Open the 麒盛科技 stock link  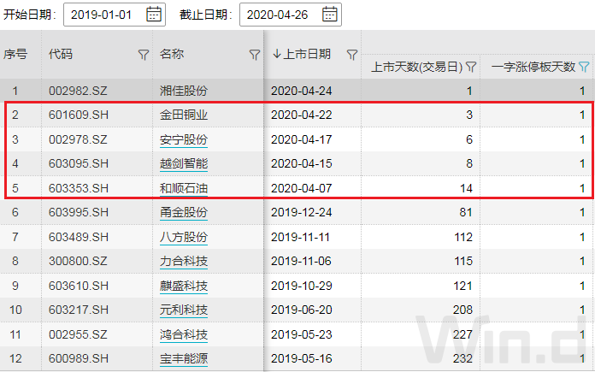tap(184, 286)
